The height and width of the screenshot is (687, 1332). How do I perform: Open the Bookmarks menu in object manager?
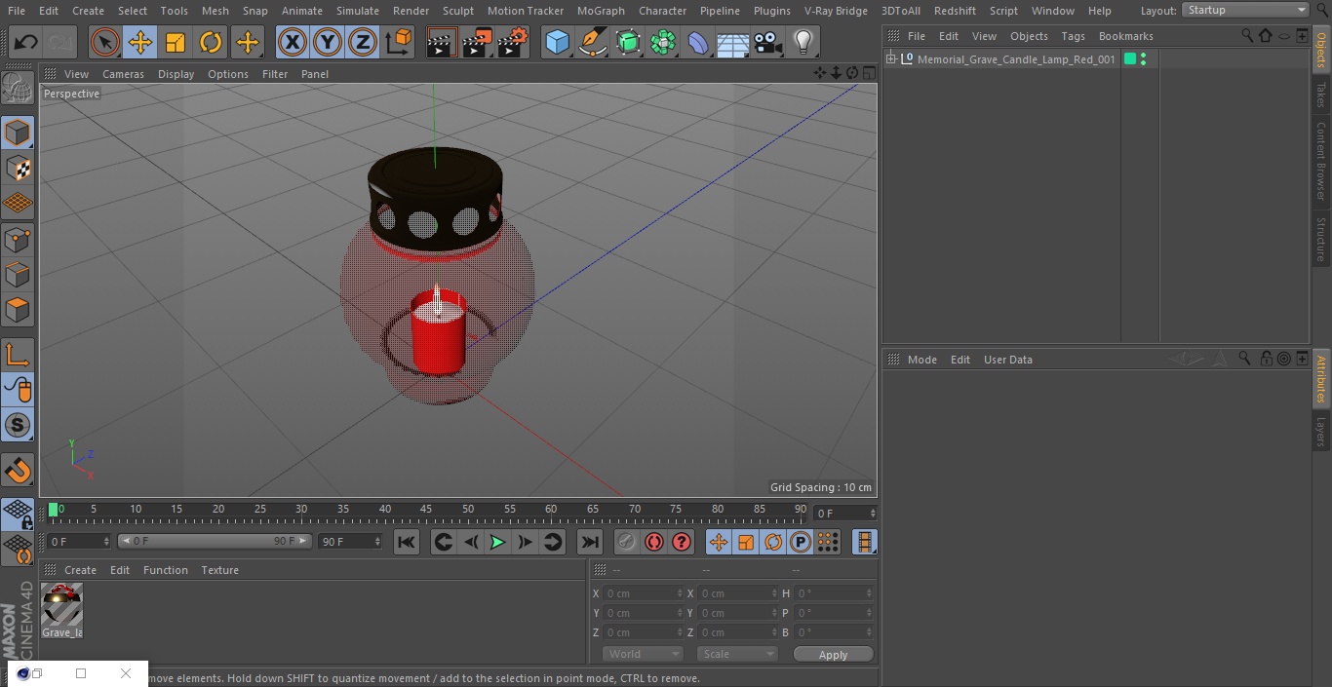(1125, 36)
